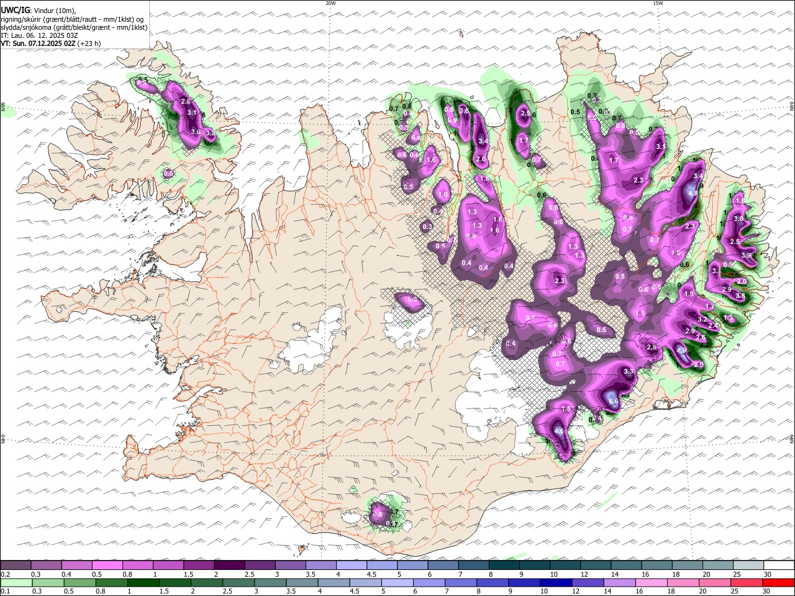The height and width of the screenshot is (596, 795).
Task: Click the '0.1' label in the lower legend
Action: coord(5,591)
